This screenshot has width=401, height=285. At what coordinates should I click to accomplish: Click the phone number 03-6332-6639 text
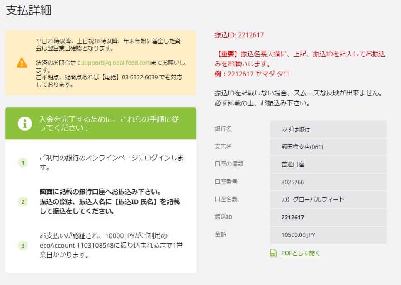point(140,77)
